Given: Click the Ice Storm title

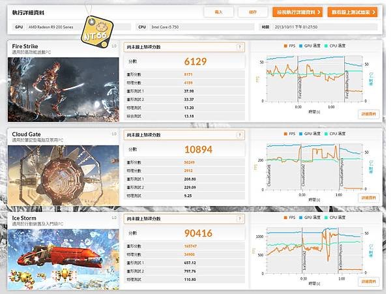Looking at the screenshot, I should (x=24, y=218).
